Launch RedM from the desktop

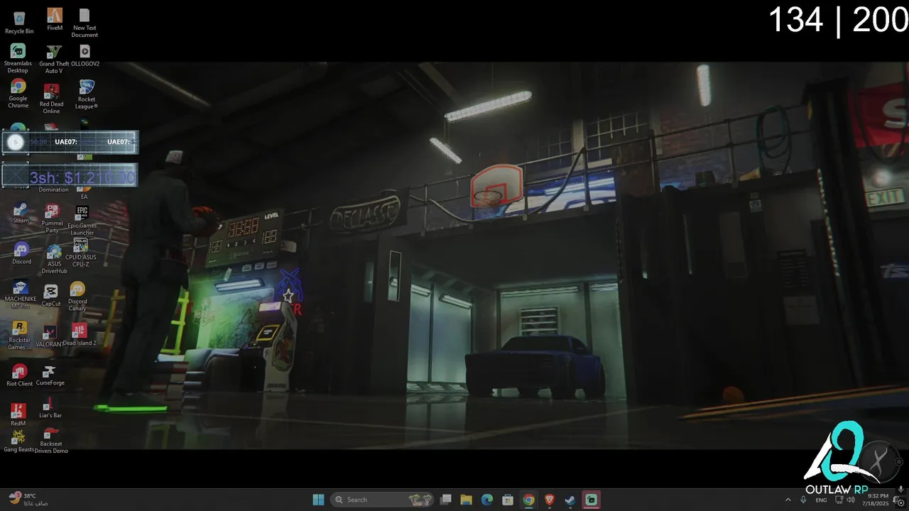pyautogui.click(x=18, y=414)
